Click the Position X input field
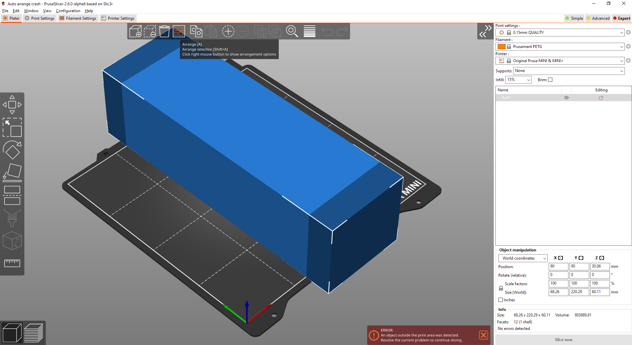Screen dimensions: 632x345 click(x=558, y=266)
